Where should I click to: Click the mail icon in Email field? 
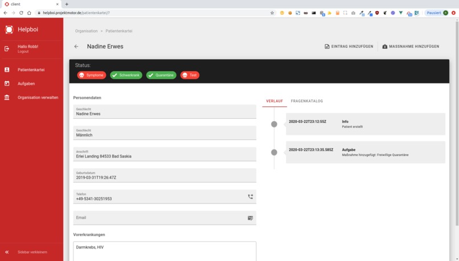(250, 218)
